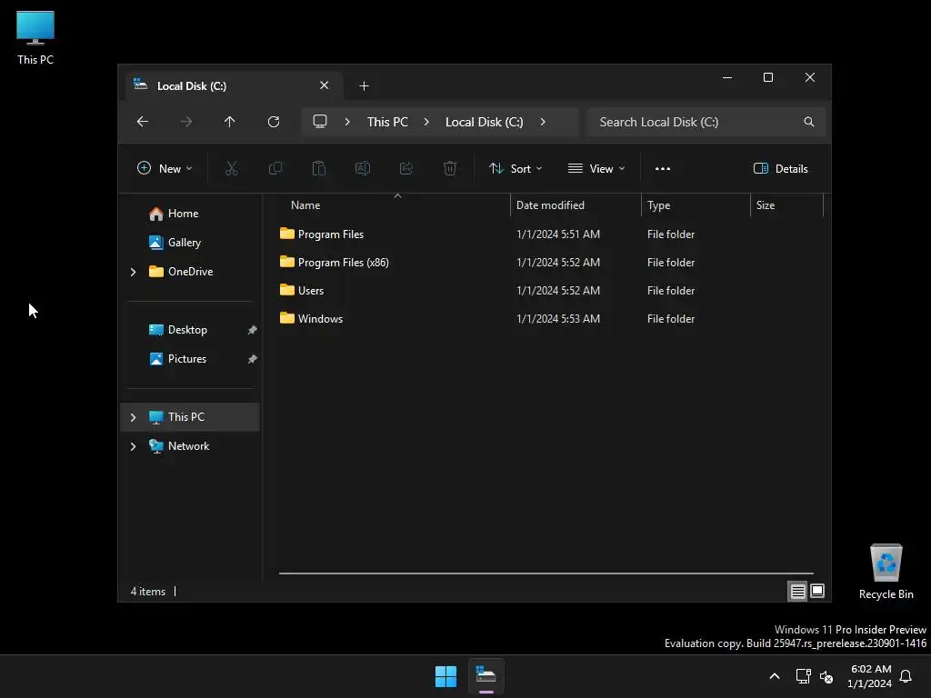Image resolution: width=931 pixels, height=698 pixels.
Task: Click File folder type of Users row
Action: click(671, 290)
